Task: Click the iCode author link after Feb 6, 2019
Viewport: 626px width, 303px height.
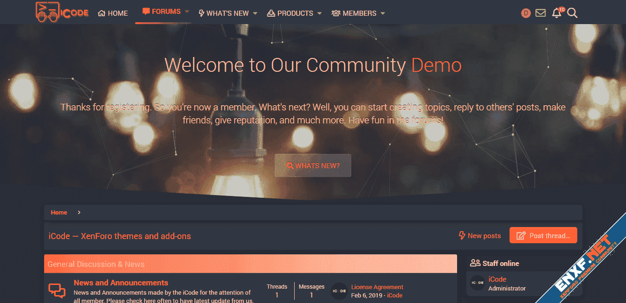Action: [x=395, y=296]
